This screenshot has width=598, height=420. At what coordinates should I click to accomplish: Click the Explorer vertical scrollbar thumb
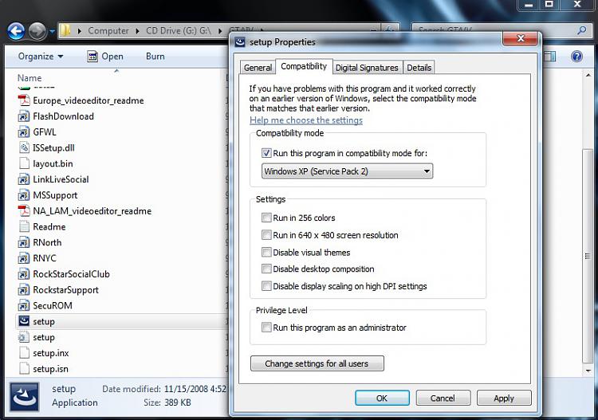(x=588, y=255)
